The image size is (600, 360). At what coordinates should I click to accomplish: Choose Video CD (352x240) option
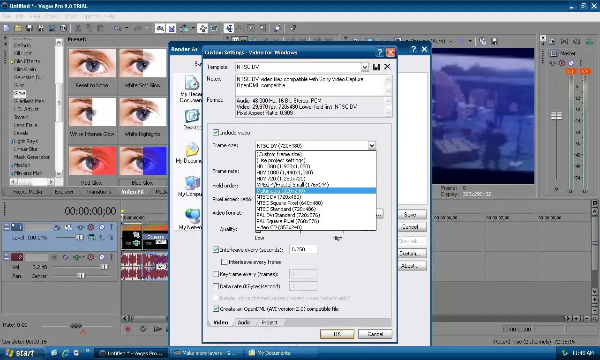point(316,227)
